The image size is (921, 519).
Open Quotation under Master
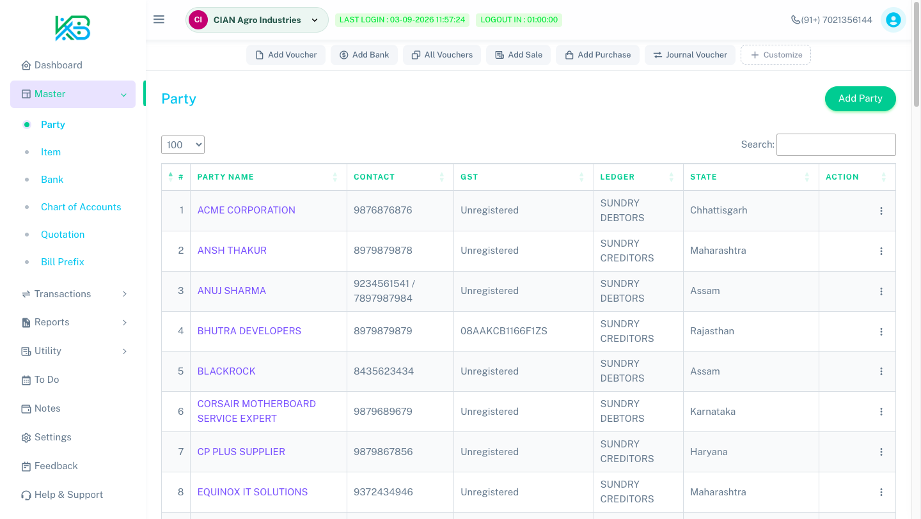coord(63,235)
